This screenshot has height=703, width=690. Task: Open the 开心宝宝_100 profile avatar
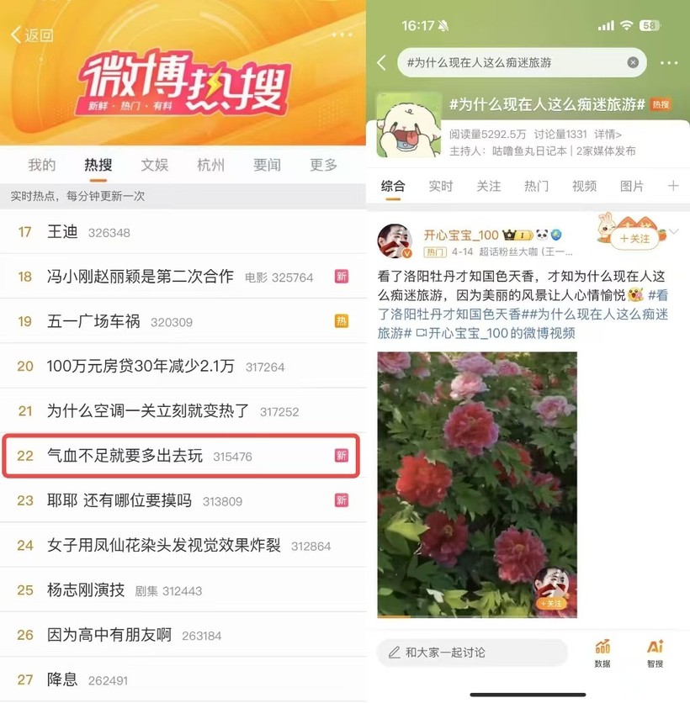395,241
